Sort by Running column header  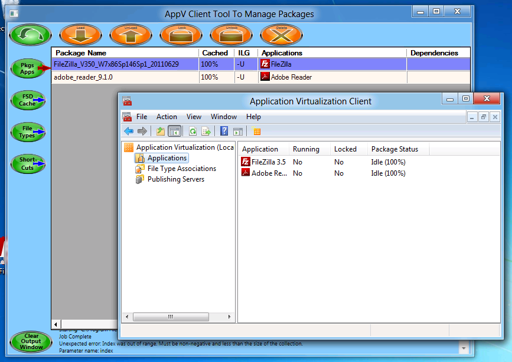click(309, 149)
